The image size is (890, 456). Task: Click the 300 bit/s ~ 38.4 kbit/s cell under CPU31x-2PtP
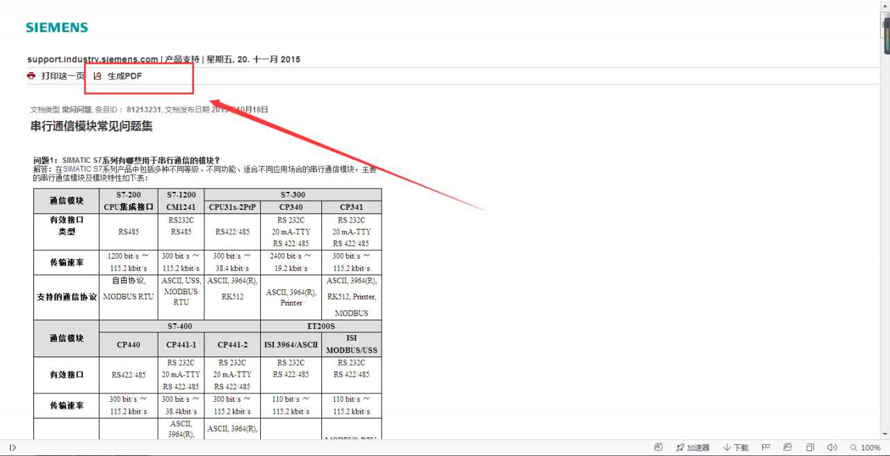click(232, 262)
